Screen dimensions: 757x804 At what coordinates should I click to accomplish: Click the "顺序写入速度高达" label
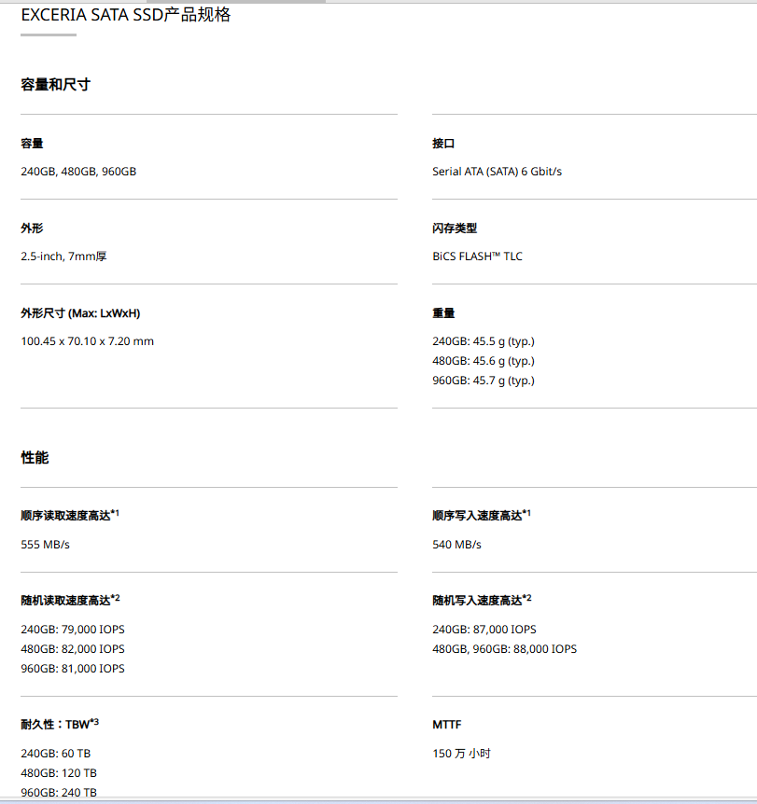pyautogui.click(x=477, y=516)
